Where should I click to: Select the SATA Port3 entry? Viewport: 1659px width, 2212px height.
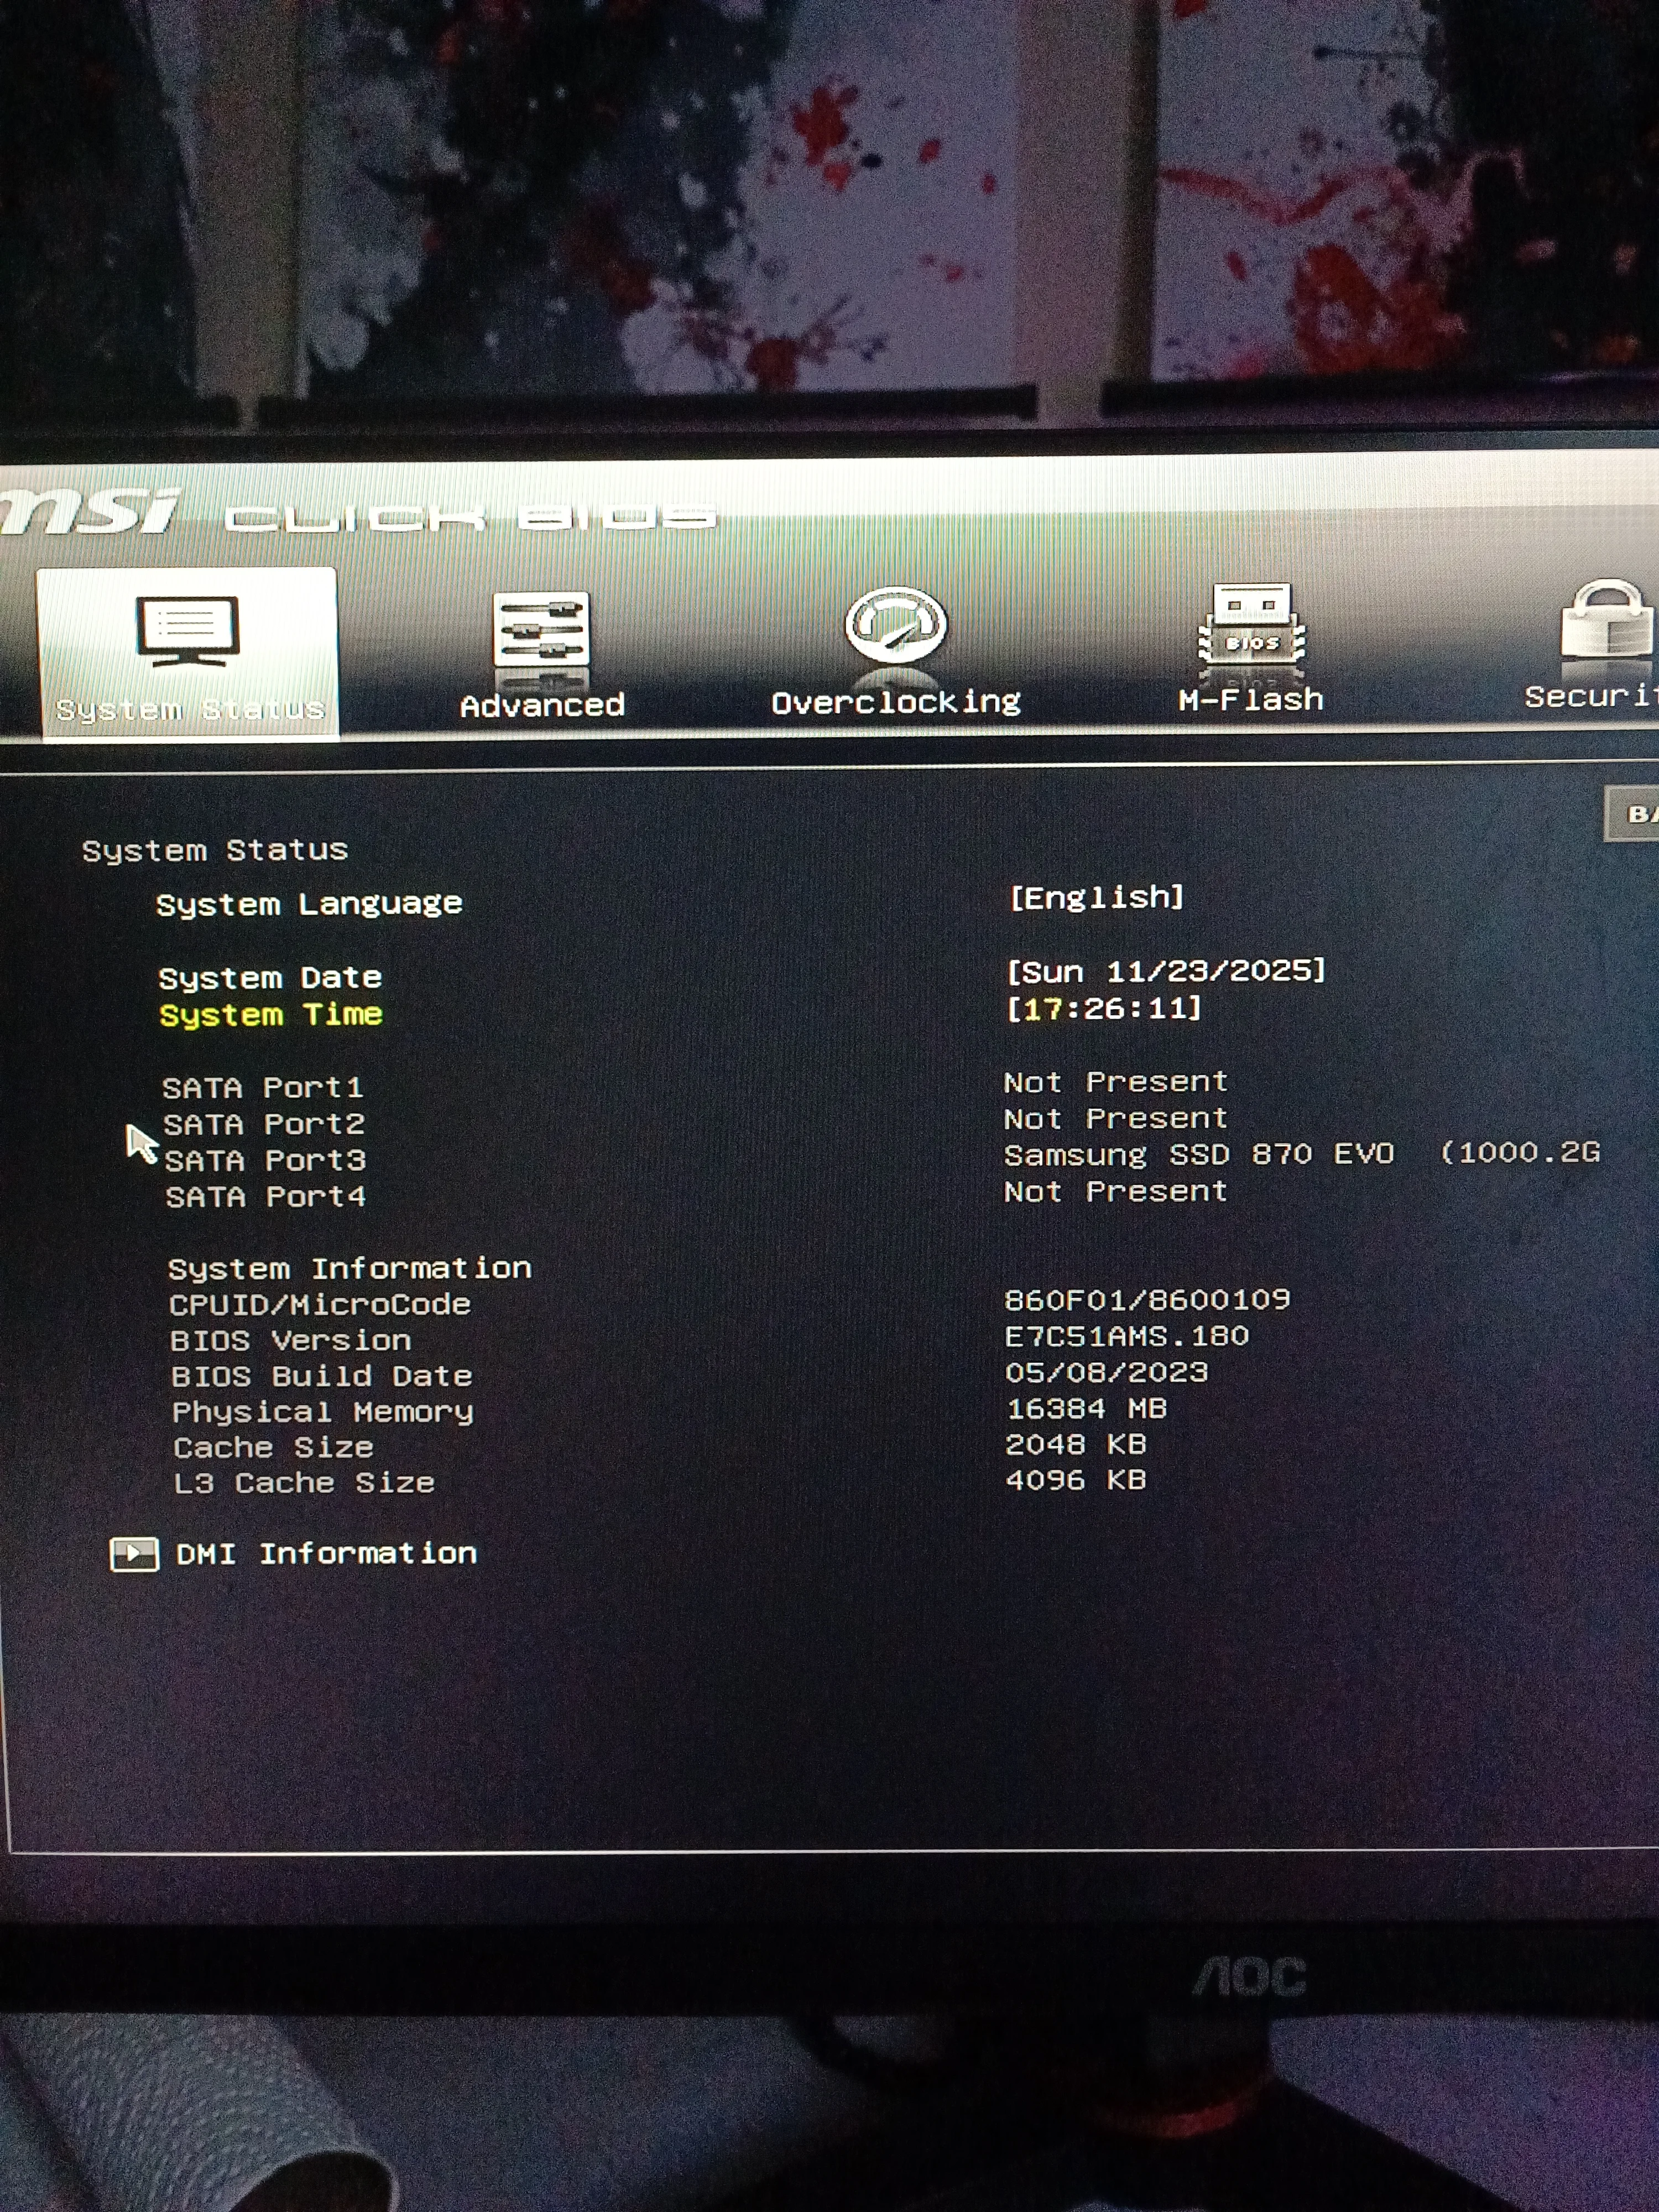tap(265, 1160)
